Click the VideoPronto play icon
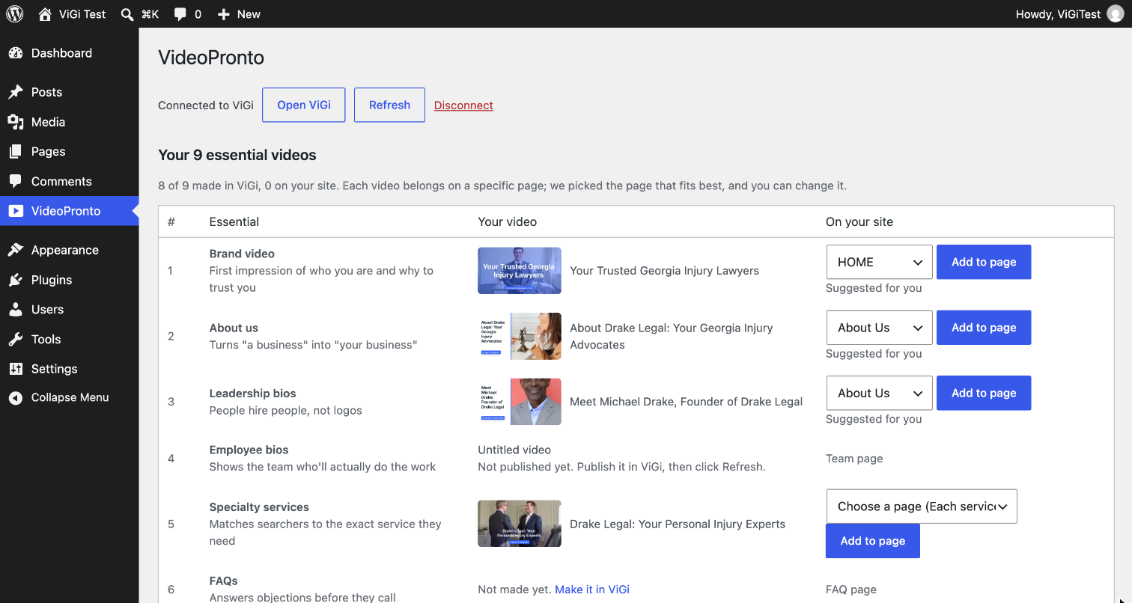The height and width of the screenshot is (603, 1132). click(x=16, y=211)
